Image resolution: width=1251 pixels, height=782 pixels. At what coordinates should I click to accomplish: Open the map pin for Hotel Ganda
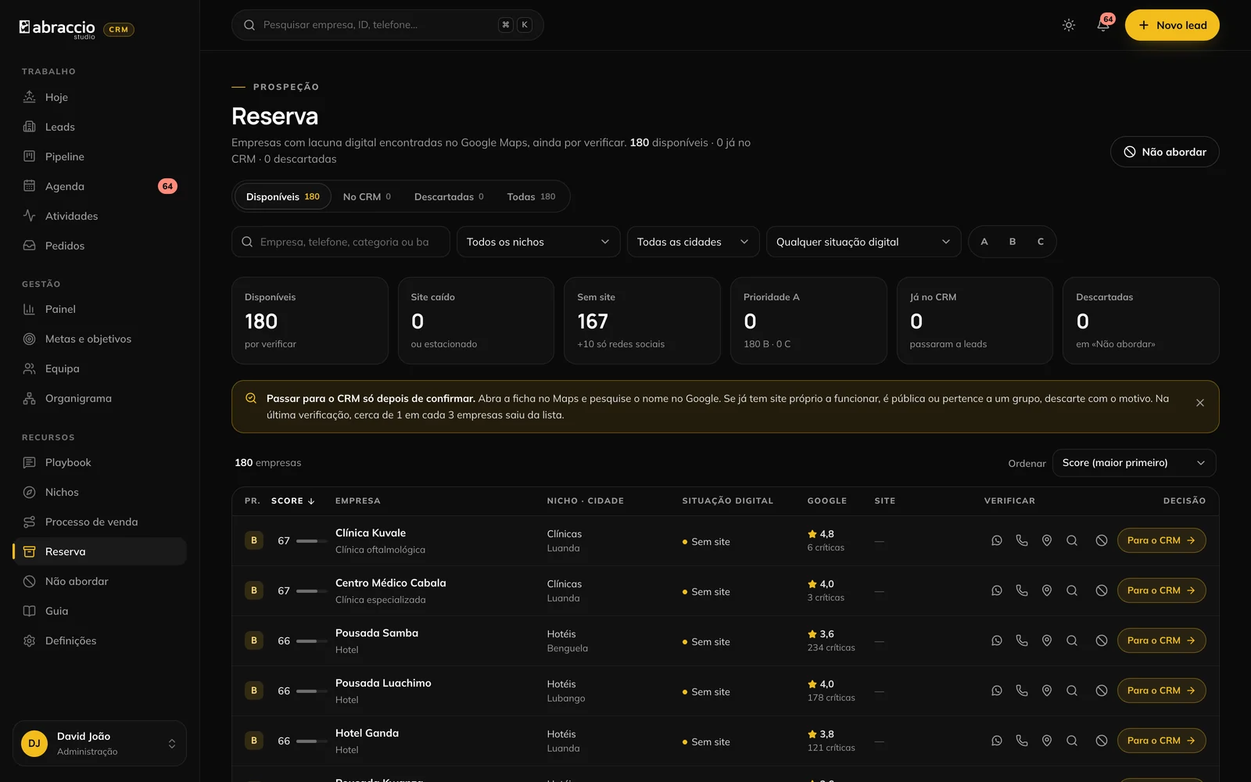coord(1047,741)
